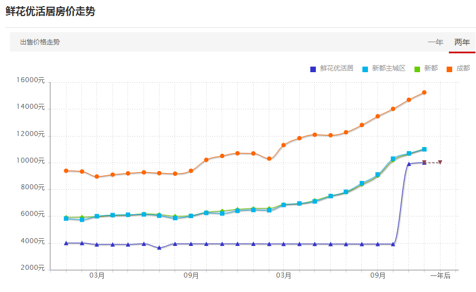476x292 pixels.
Task: Click the 12000元 axis label
Action: (x=30, y=134)
